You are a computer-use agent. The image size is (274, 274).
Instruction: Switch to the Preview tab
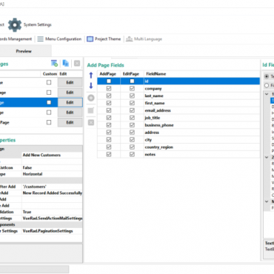[x=24, y=51]
